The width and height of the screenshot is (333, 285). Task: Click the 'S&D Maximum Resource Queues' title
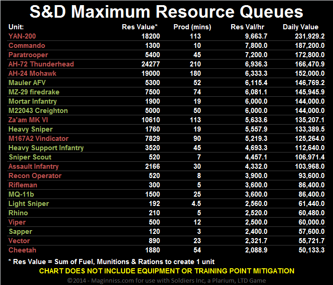pos(166,12)
